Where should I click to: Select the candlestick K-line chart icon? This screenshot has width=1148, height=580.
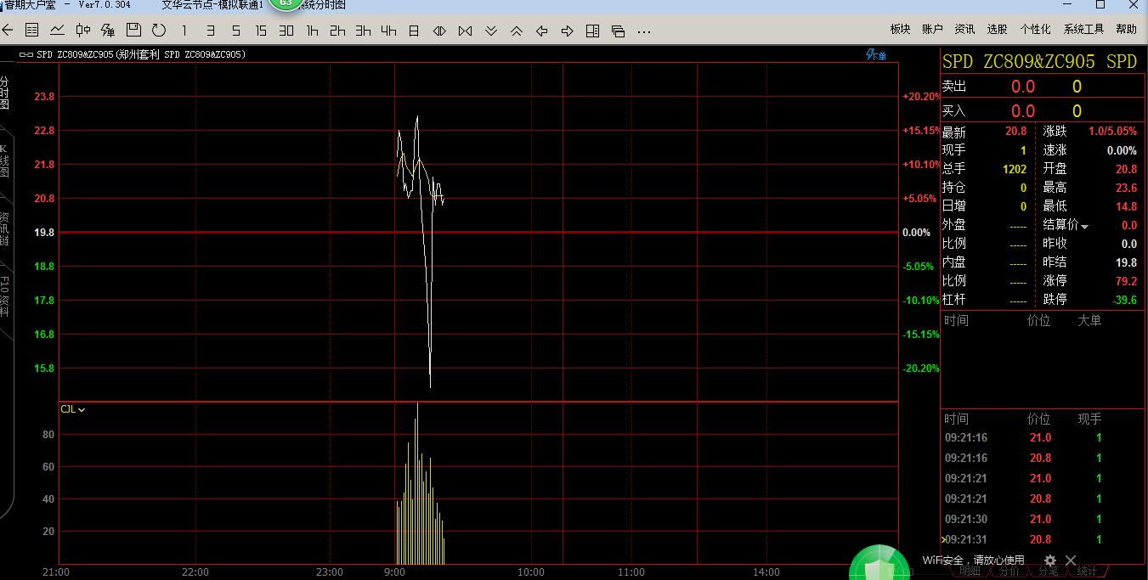[x=82, y=31]
